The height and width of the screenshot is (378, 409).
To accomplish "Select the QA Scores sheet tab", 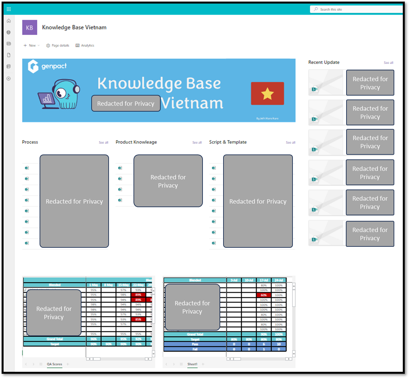I will tap(54, 364).
